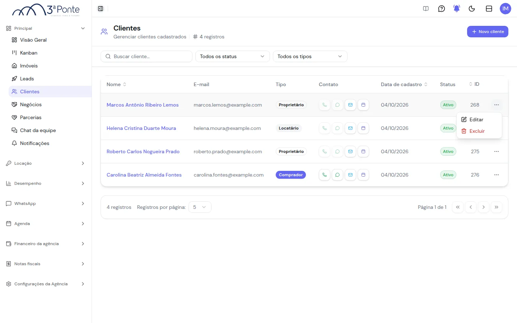The image size is (517, 323).
Task: Go to first page button
Action: pos(458,207)
